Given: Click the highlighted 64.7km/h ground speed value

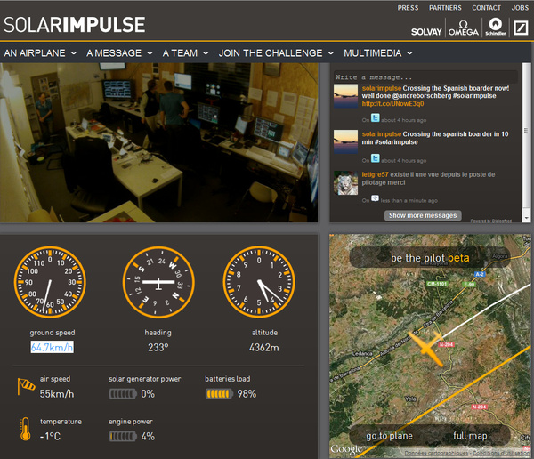Looking at the screenshot, I should (x=53, y=347).
